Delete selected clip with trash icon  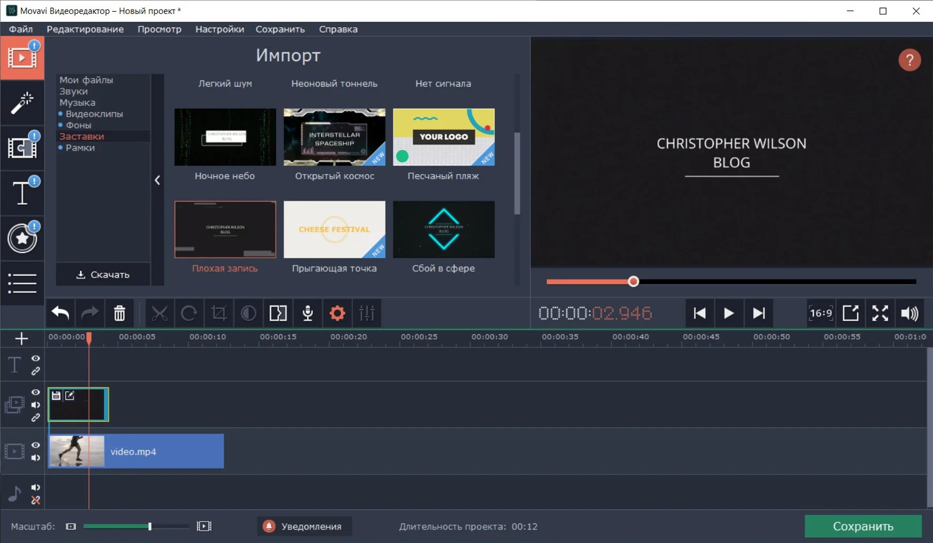119,313
